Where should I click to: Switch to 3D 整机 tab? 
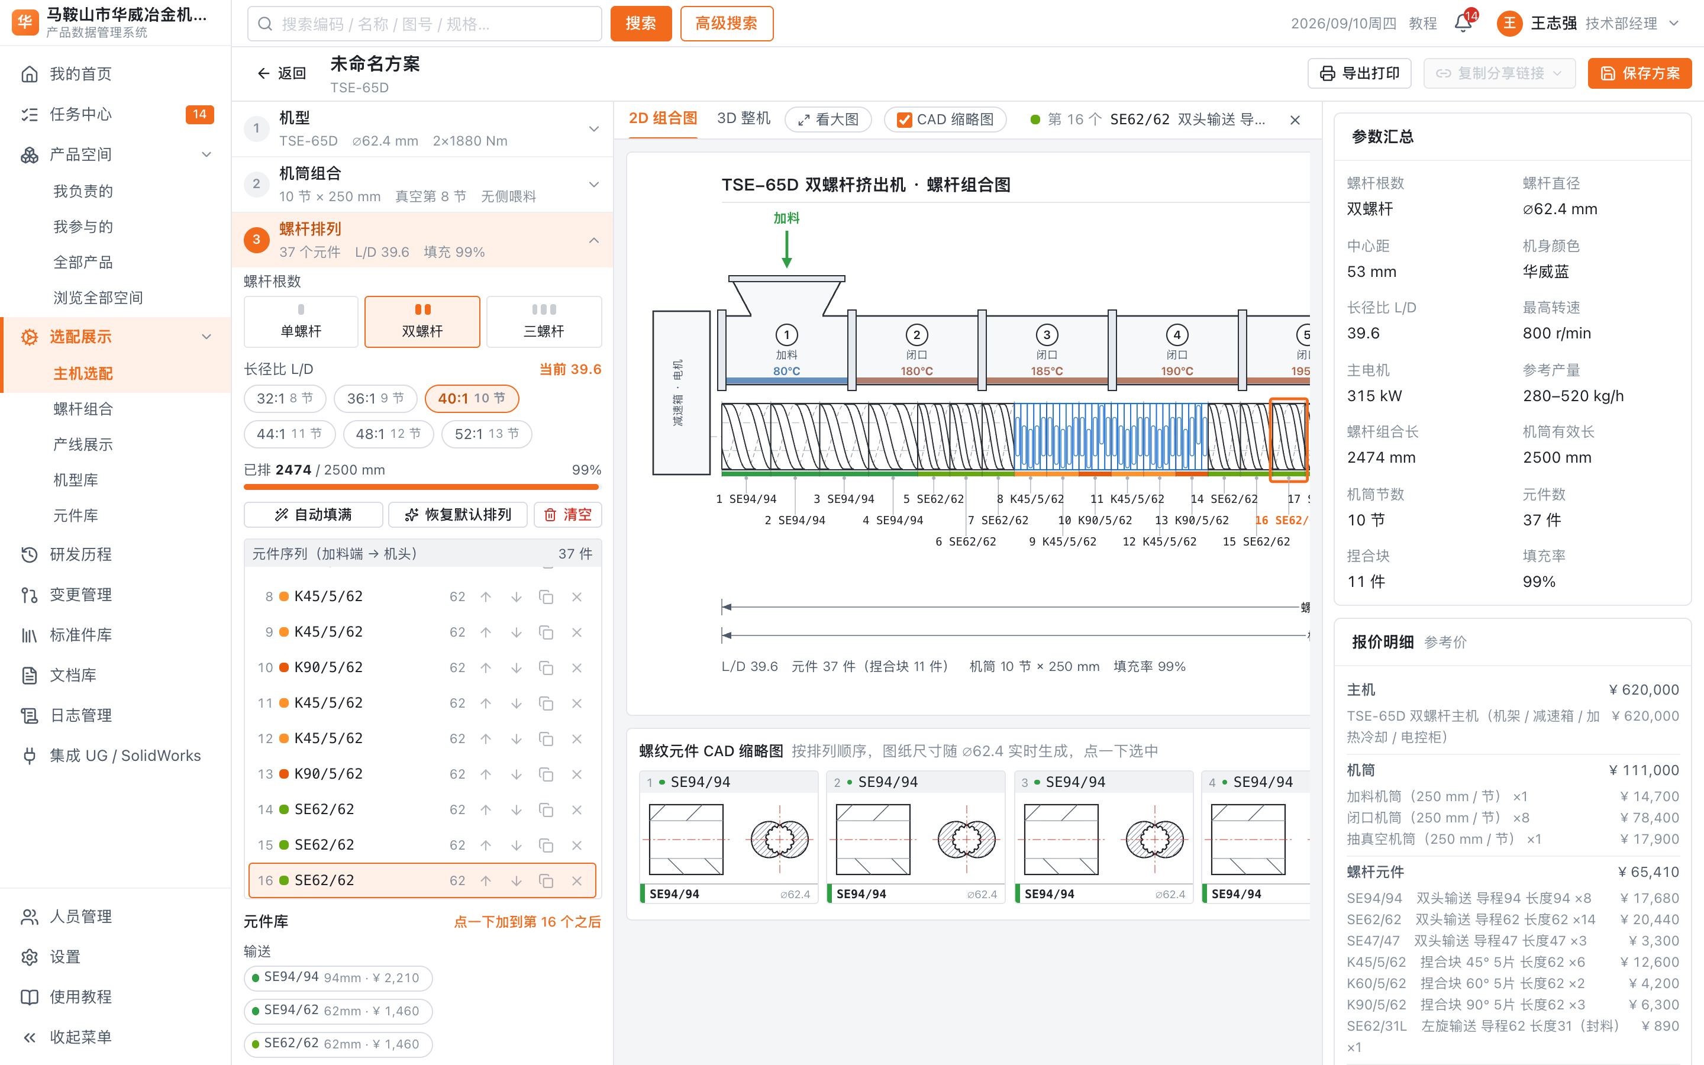(x=744, y=118)
